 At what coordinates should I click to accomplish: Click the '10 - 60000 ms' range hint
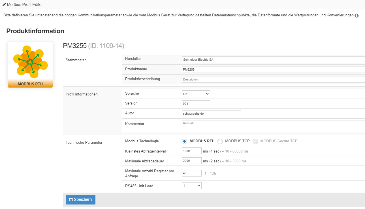click(x=237, y=151)
